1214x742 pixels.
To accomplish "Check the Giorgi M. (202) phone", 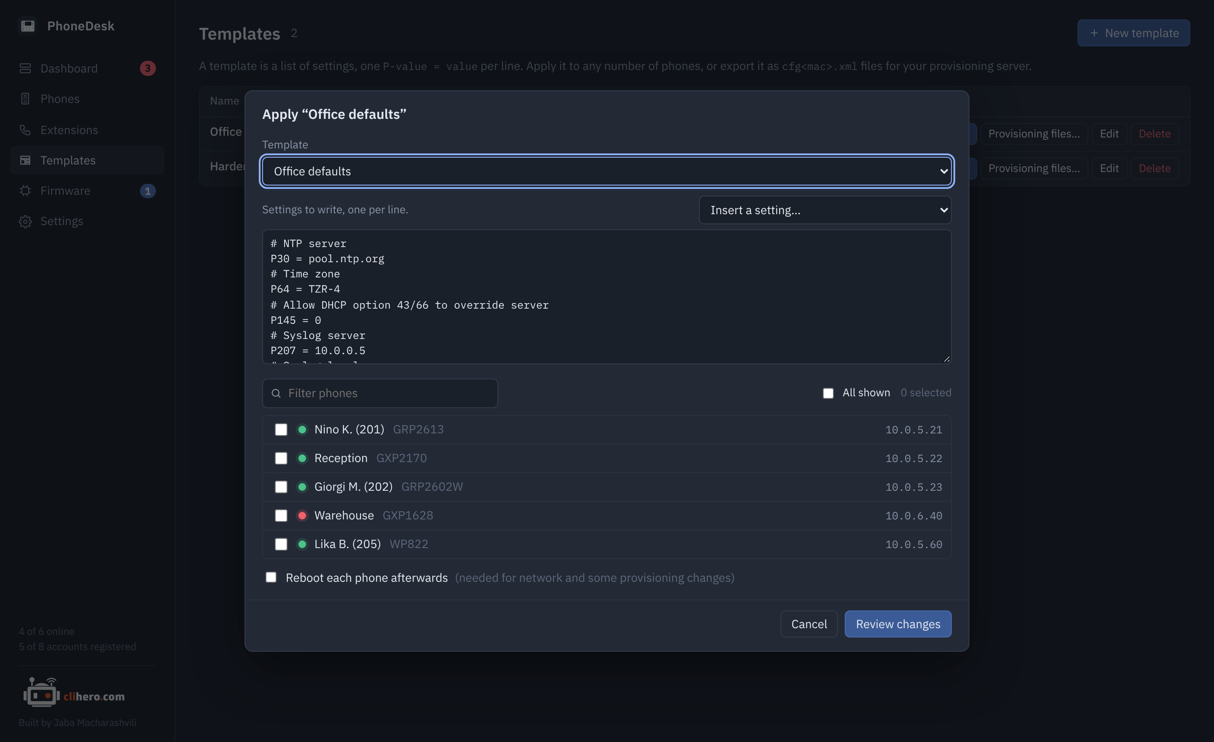I will (x=281, y=487).
